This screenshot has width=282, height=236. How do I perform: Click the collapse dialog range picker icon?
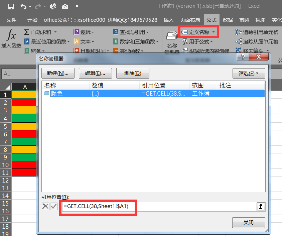[x=261, y=207]
